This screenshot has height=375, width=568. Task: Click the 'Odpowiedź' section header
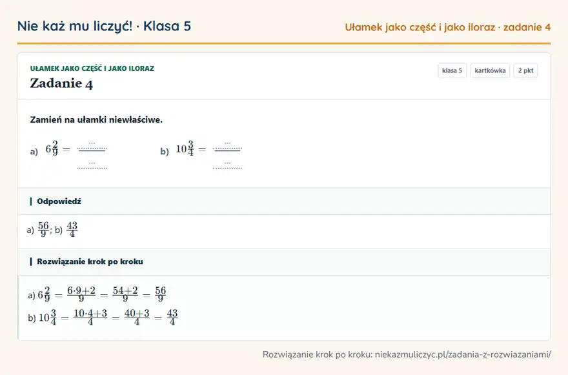[x=59, y=201]
